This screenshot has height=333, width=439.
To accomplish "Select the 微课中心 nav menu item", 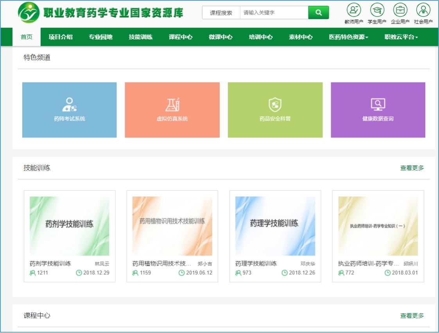I will coord(220,37).
